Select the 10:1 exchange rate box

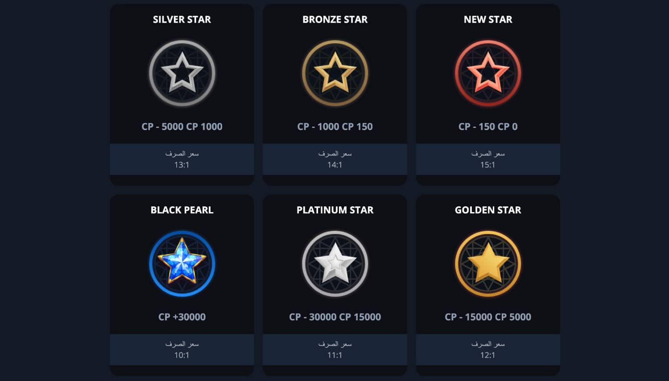pyautogui.click(x=182, y=349)
